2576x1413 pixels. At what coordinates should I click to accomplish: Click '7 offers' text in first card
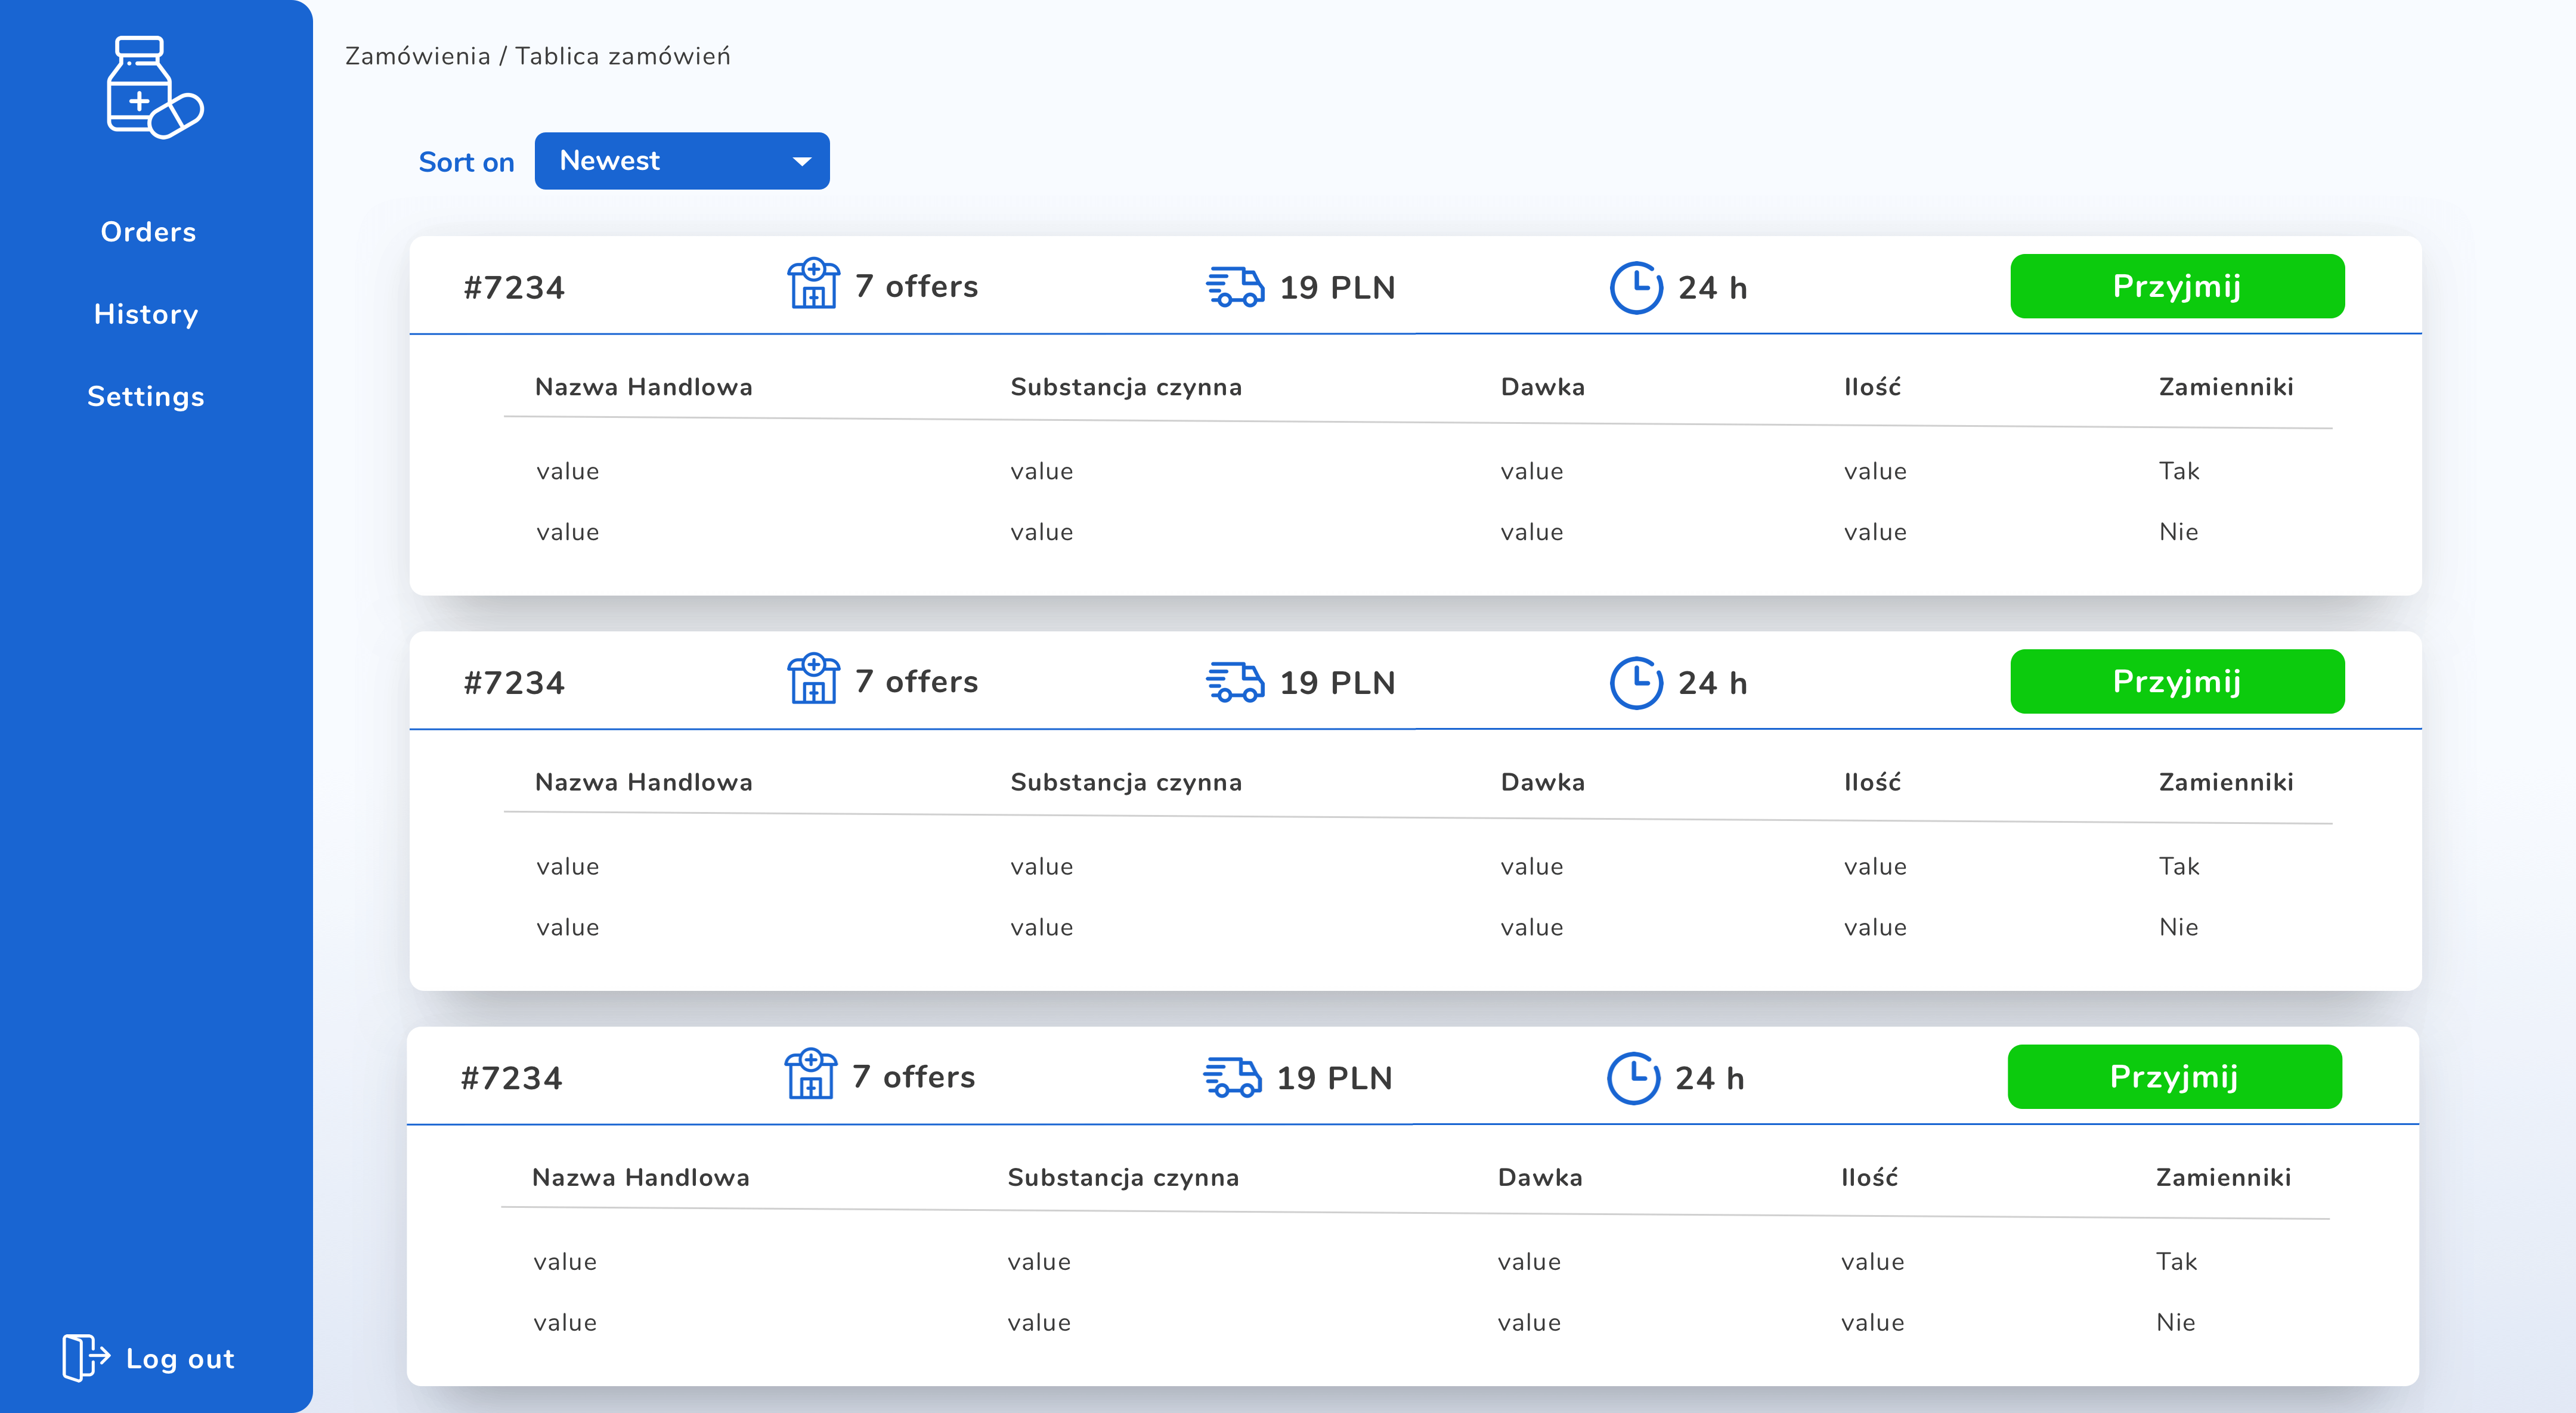(916, 286)
